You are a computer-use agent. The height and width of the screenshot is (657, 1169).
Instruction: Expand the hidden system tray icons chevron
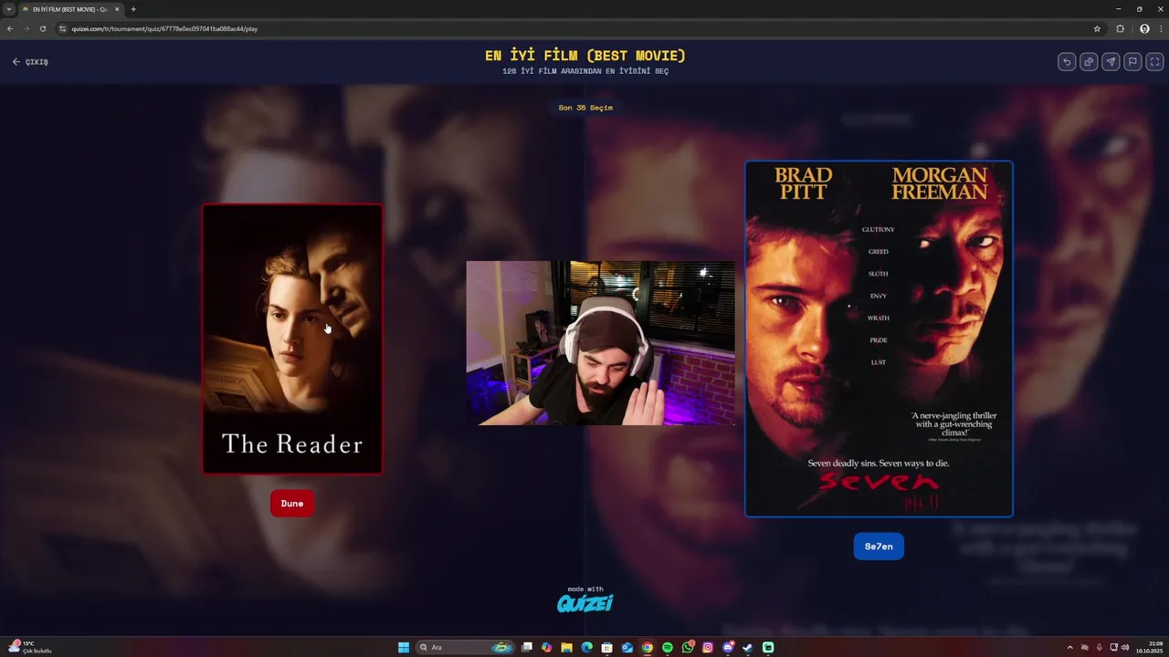pyautogui.click(x=1069, y=647)
